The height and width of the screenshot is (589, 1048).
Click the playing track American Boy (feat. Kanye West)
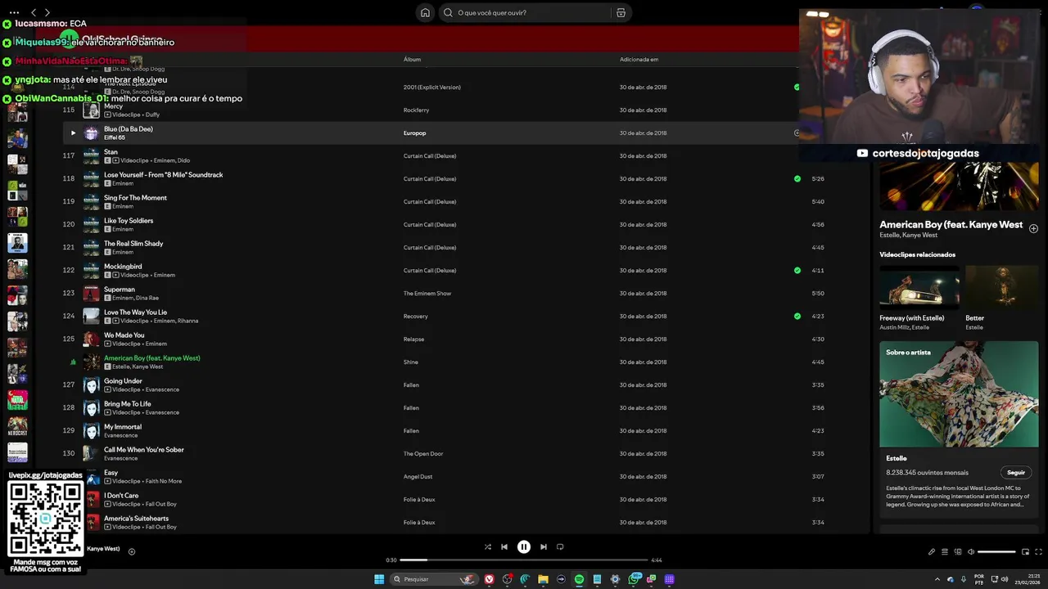(152, 358)
